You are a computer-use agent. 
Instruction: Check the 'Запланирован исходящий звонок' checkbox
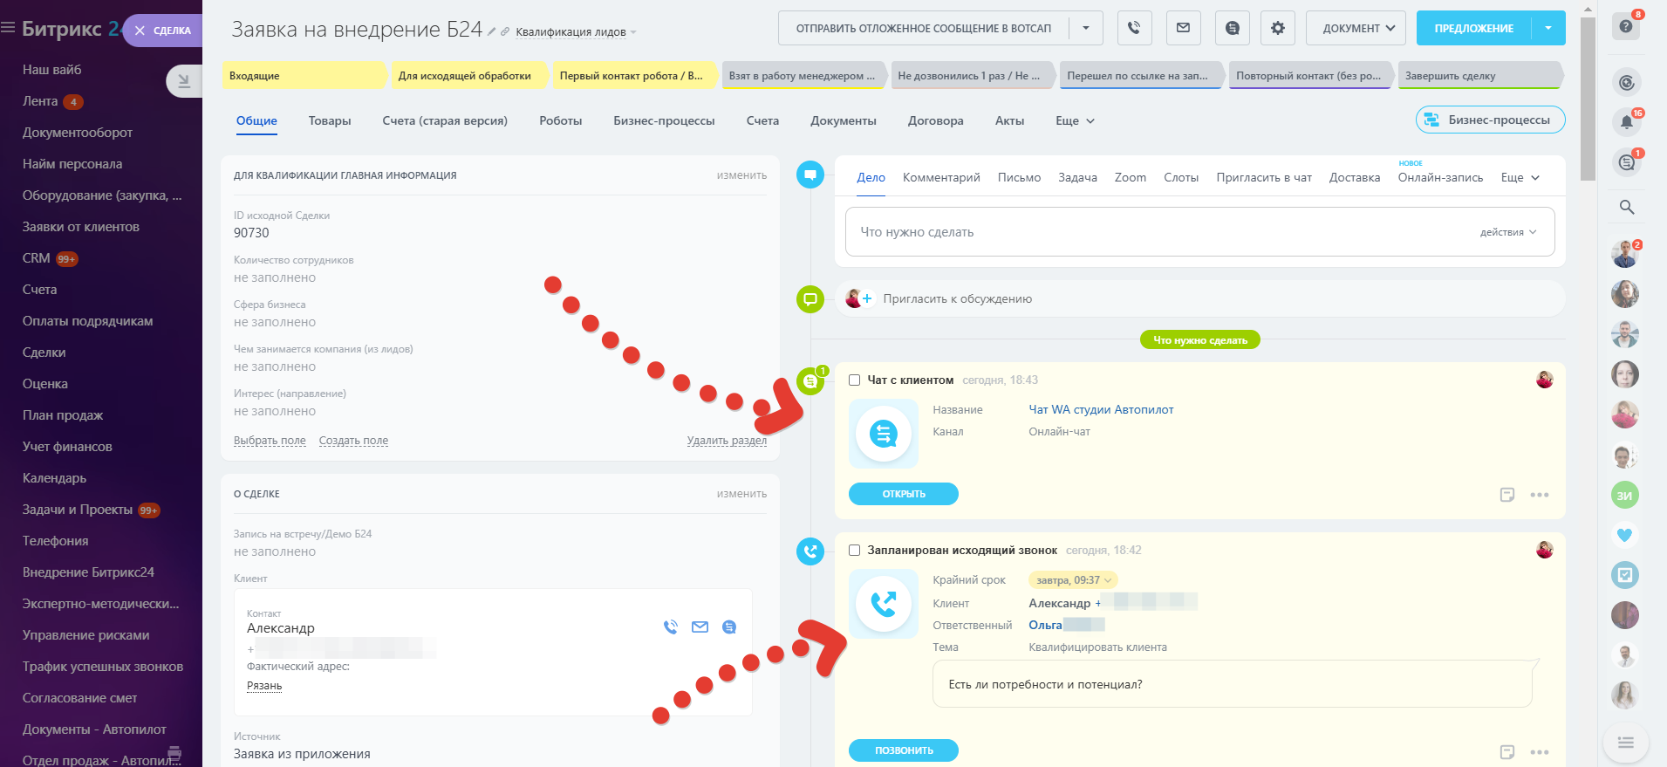855,551
